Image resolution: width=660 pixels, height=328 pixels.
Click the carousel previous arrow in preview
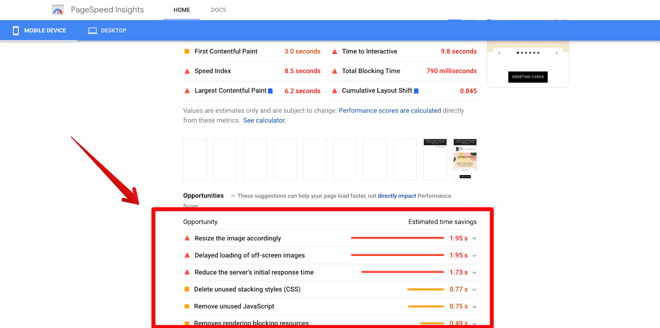click(499, 53)
